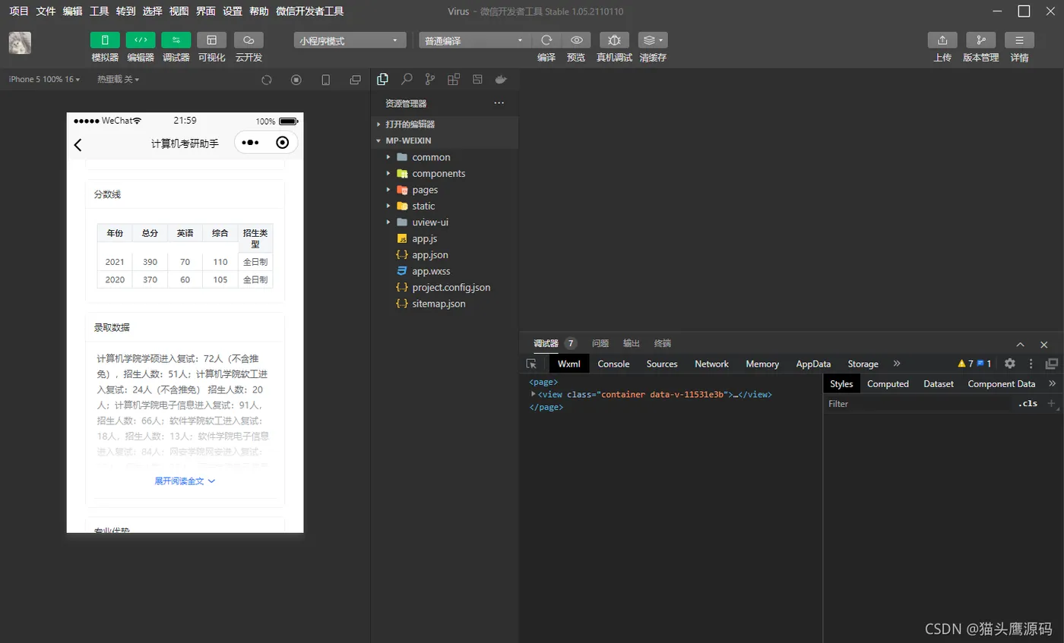The image size is (1064, 643).
Task: Open the search icon in sidebar
Action: [x=407, y=79]
